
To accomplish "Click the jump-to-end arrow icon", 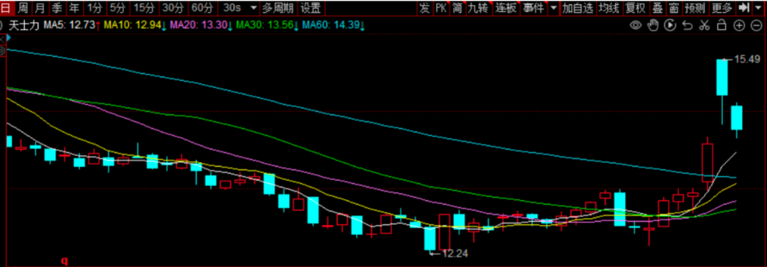I will tap(744, 7).
